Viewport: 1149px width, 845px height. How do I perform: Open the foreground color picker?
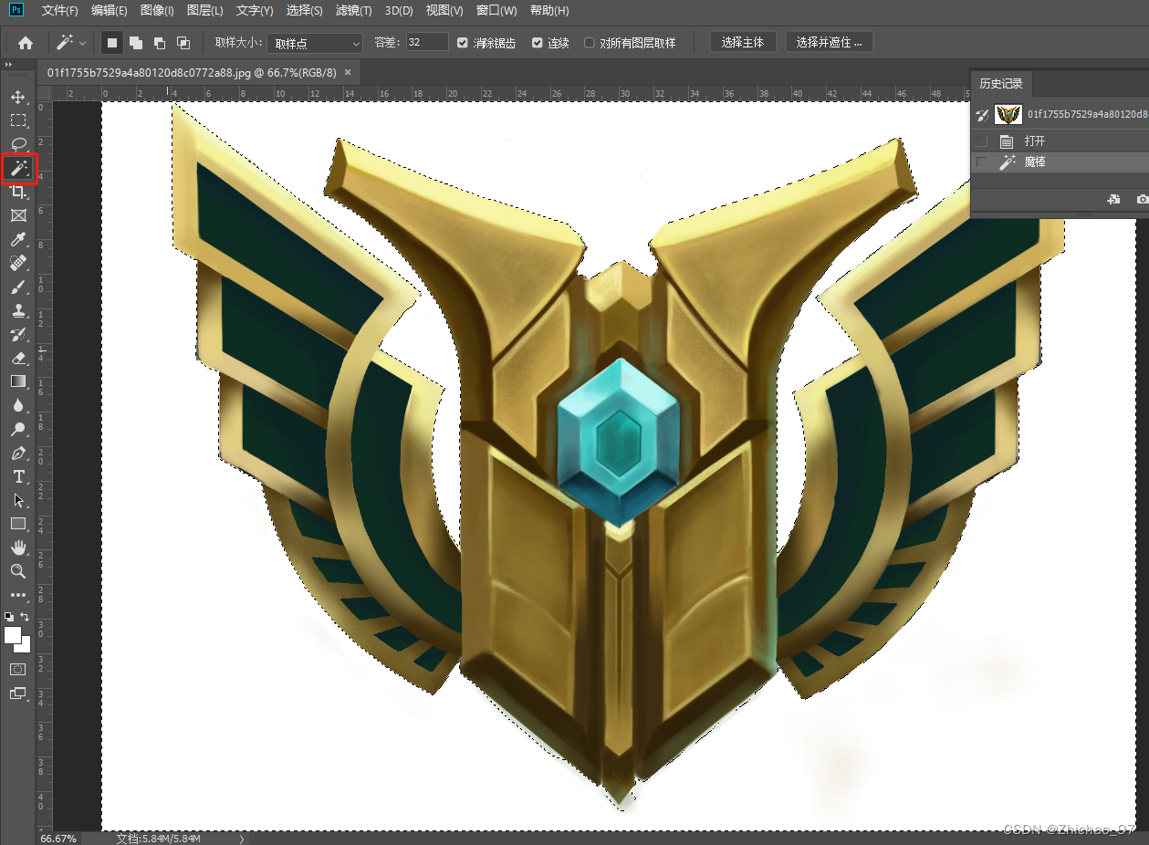pos(13,635)
